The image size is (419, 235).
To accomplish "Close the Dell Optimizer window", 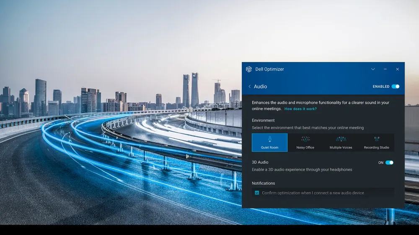I will click(397, 69).
